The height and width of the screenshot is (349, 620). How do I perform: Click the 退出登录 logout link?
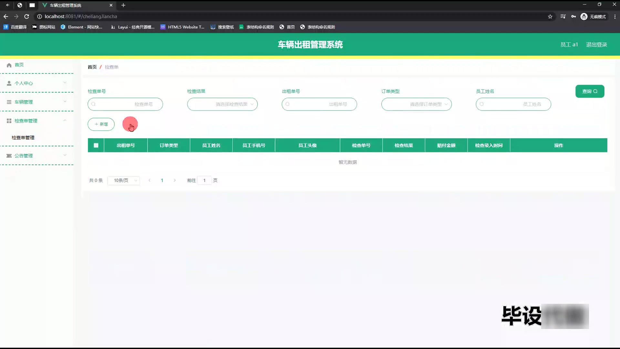596,45
